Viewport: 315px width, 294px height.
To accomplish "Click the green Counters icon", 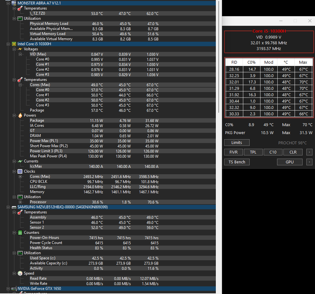I will pyautogui.click(x=20, y=233).
